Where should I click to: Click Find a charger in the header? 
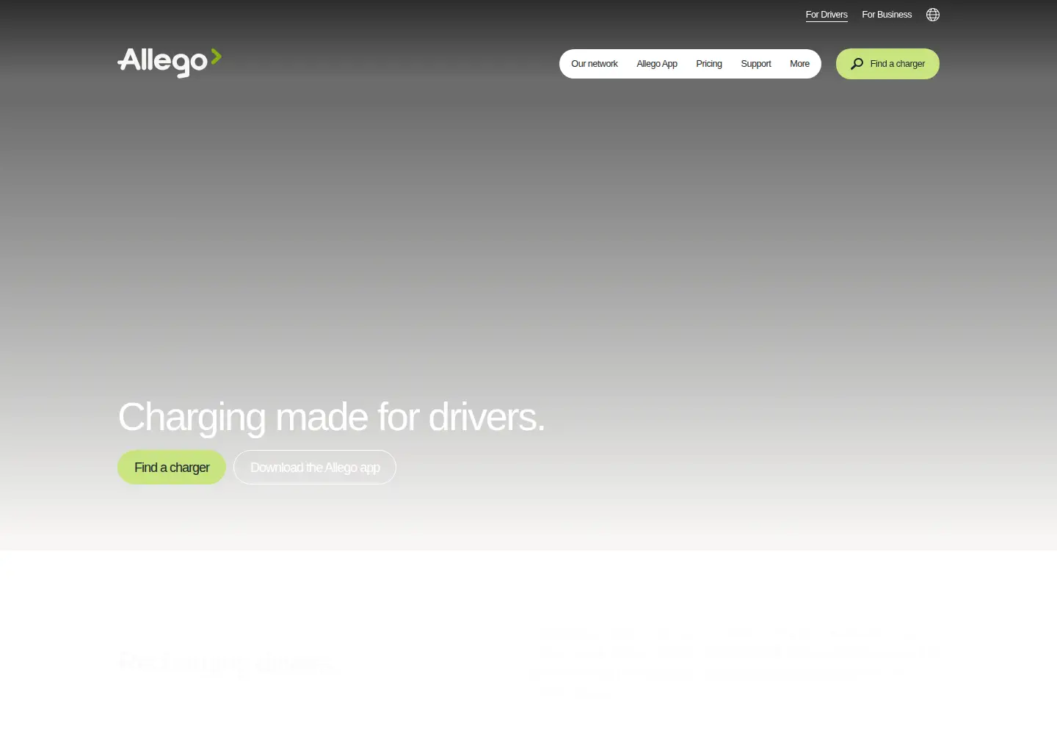pos(887,64)
